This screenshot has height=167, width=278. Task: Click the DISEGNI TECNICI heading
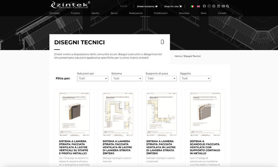tap(80, 42)
